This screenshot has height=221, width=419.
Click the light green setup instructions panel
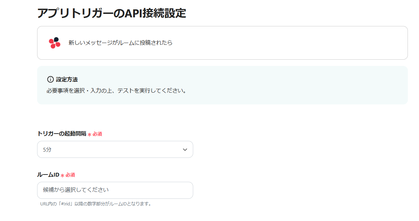tap(277, 85)
